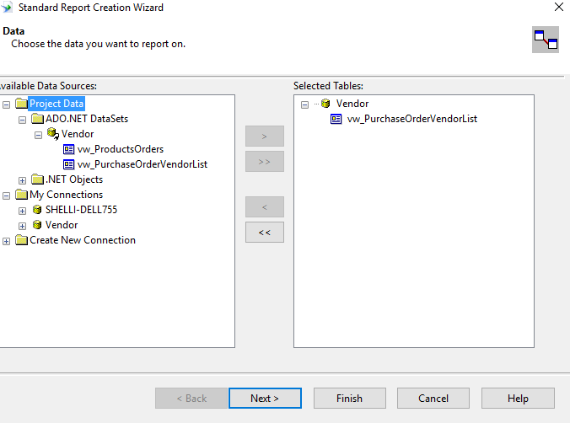Viewport: 570px width, 423px height.
Task: Select vw_PurchaseOrderVendorList label in Selected Tables
Action: coord(411,119)
